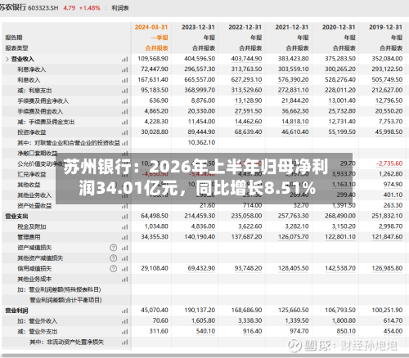Click the value 45,070.40 in 营业利润 row
The width and height of the screenshot is (409, 358).
[155, 310]
